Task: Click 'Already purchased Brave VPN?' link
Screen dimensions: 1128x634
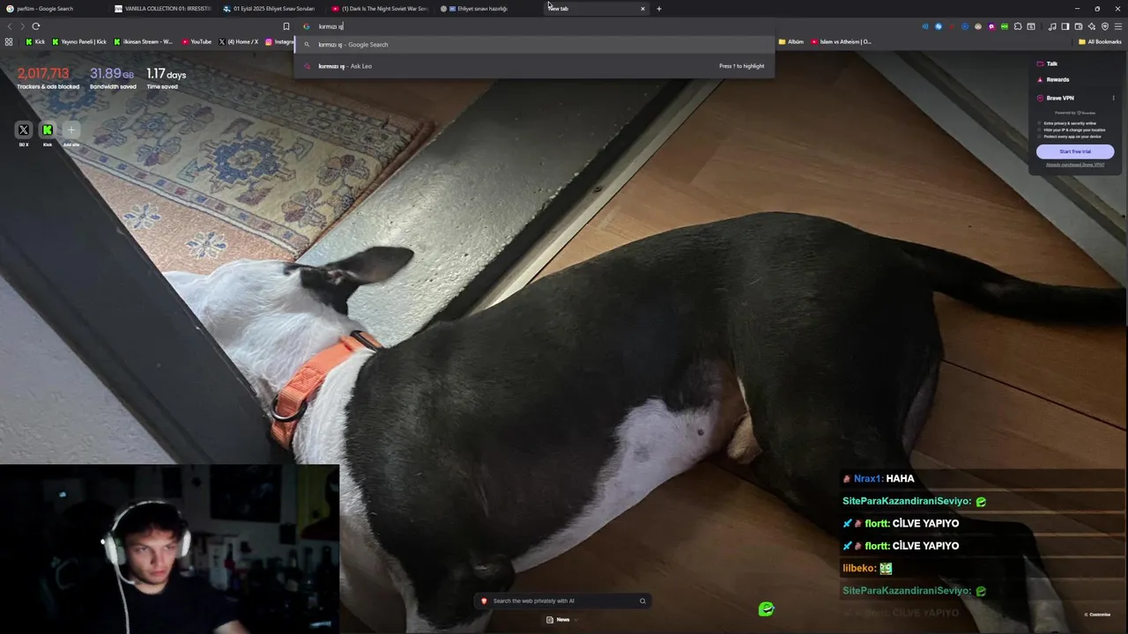Action: pyautogui.click(x=1075, y=165)
